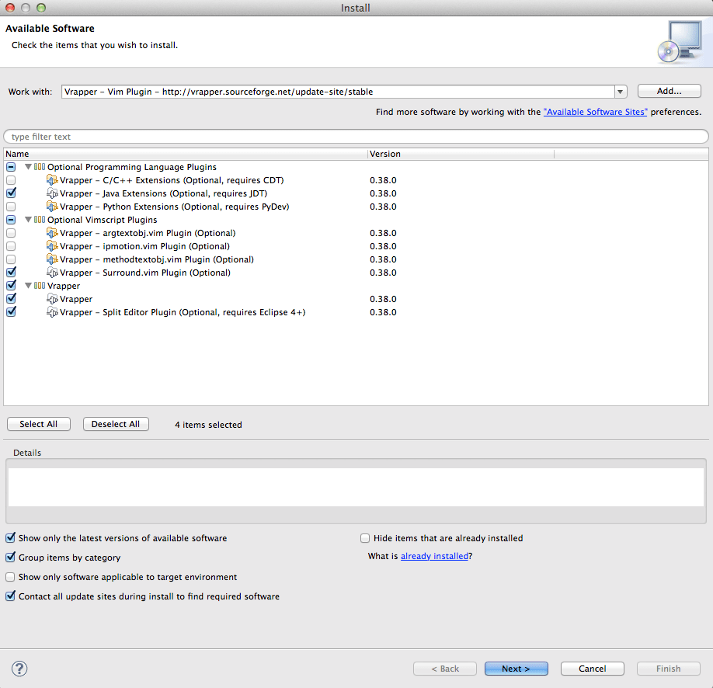Viewport: 713px width, 688px height.
Task: Click the type filter text field
Action: [x=356, y=137]
